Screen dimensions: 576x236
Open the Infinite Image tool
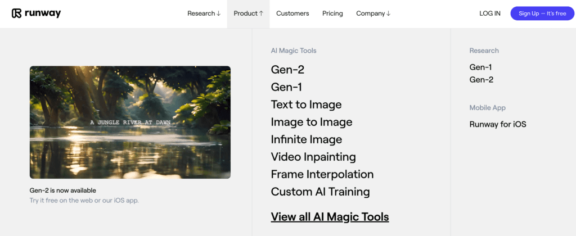(x=307, y=139)
